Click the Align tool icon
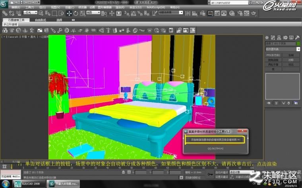The height and width of the screenshot is (188, 302). click(x=195, y=13)
